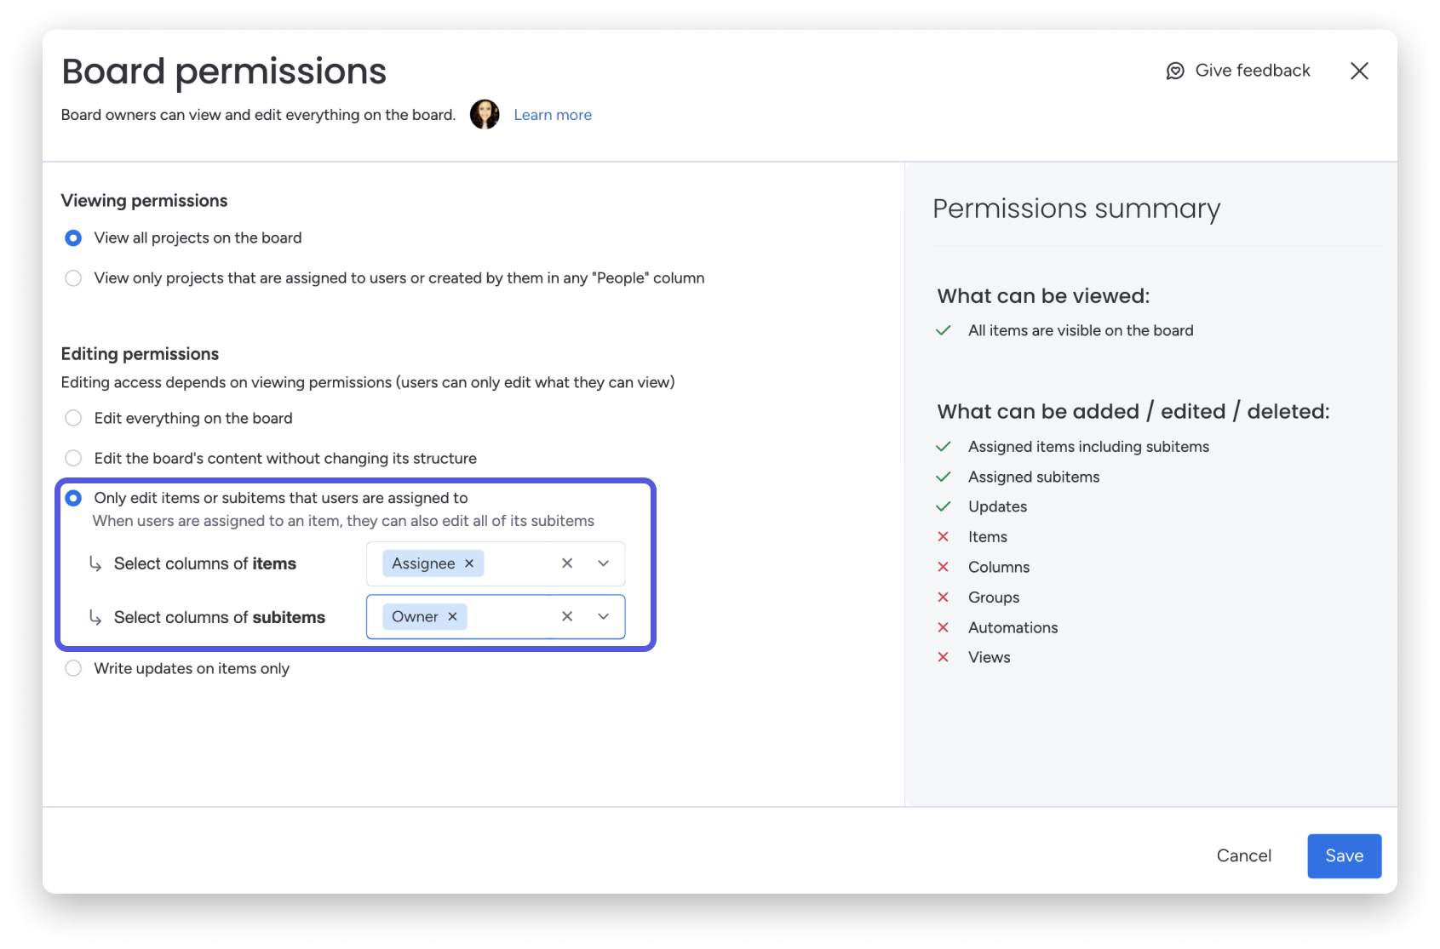Remove the Assignee chip from items columns

(x=469, y=563)
